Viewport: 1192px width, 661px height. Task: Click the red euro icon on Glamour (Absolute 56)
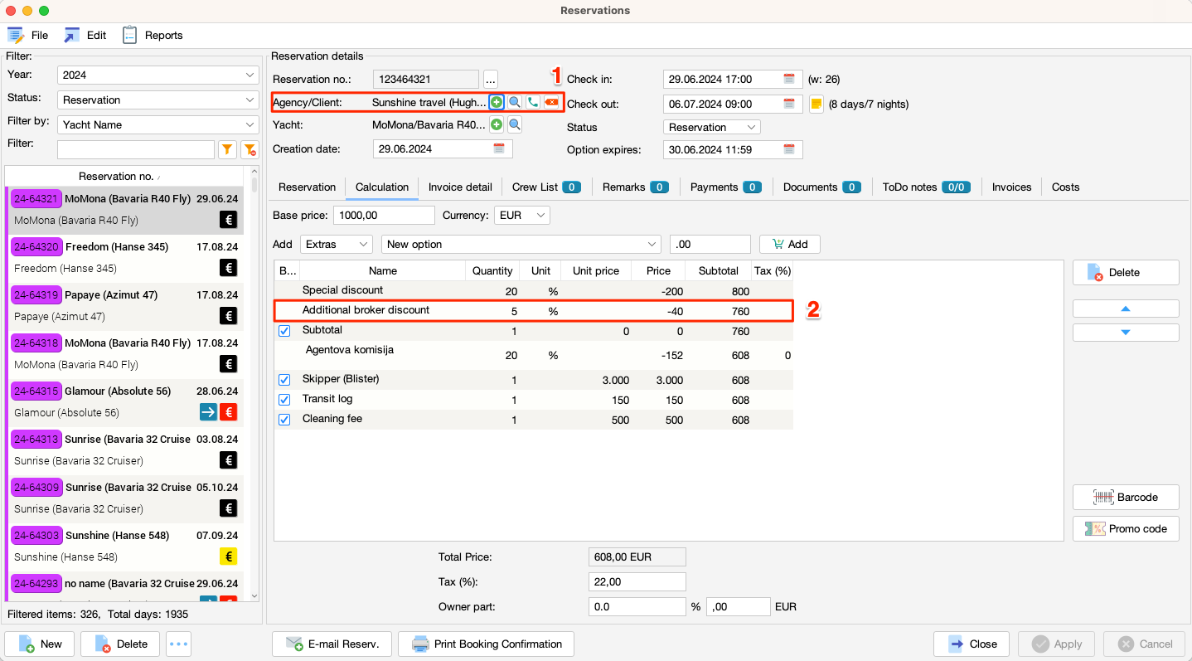[230, 412]
